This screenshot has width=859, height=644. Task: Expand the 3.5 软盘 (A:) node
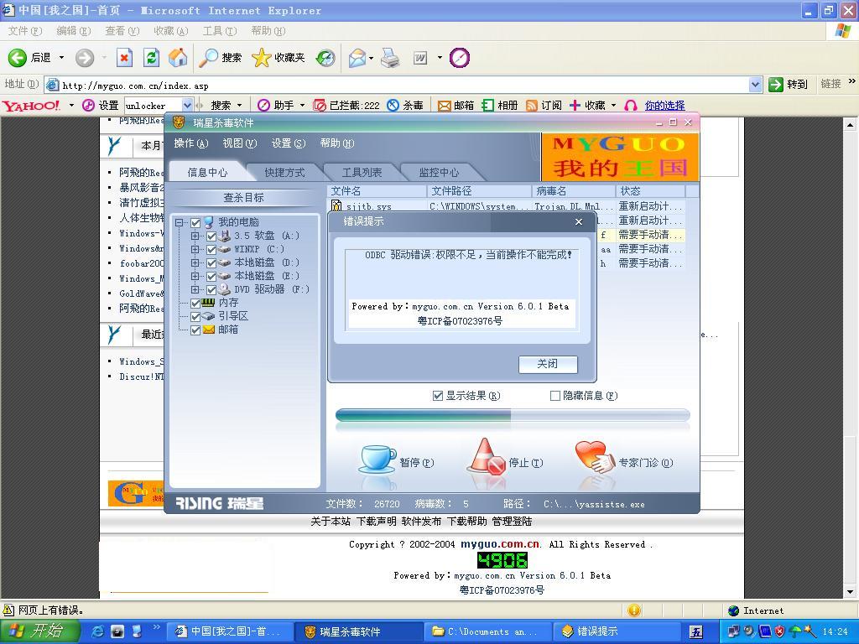[195, 236]
